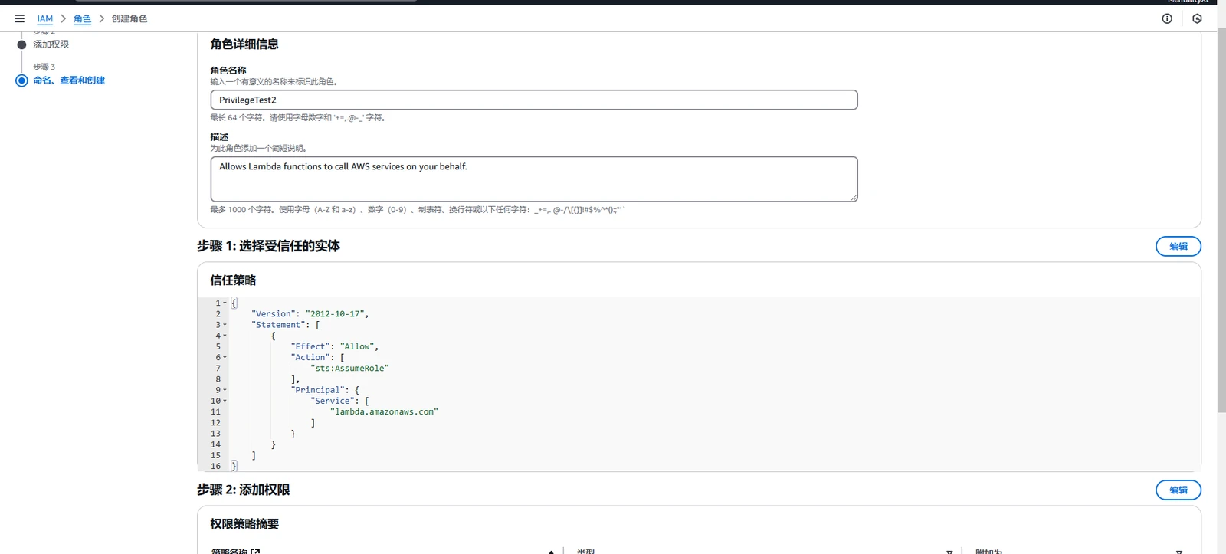This screenshot has width=1226, height=554.
Task: Click the hexagon settings icon in top bar
Action: click(1197, 18)
